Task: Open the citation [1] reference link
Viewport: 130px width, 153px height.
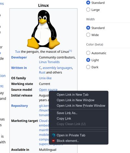Action: coord(71,51)
